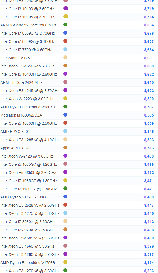Click the yellow dot beside Xeon W-2223

65,98
